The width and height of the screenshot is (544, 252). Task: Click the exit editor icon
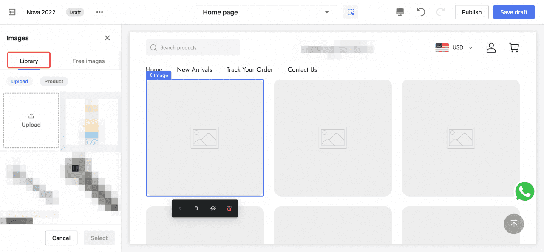12,12
